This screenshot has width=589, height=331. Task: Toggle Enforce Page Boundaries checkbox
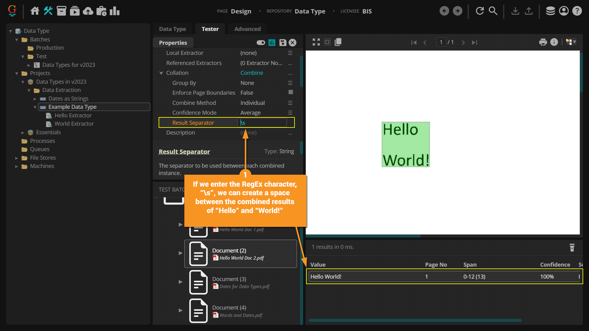(x=291, y=92)
